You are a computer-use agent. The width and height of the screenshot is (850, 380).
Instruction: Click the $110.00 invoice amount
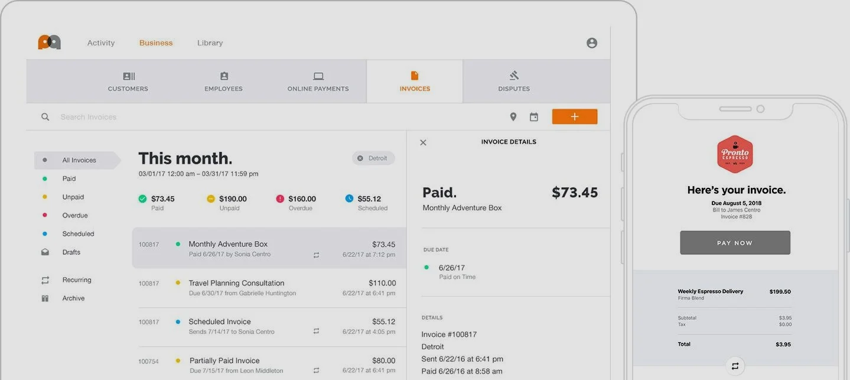tap(382, 283)
